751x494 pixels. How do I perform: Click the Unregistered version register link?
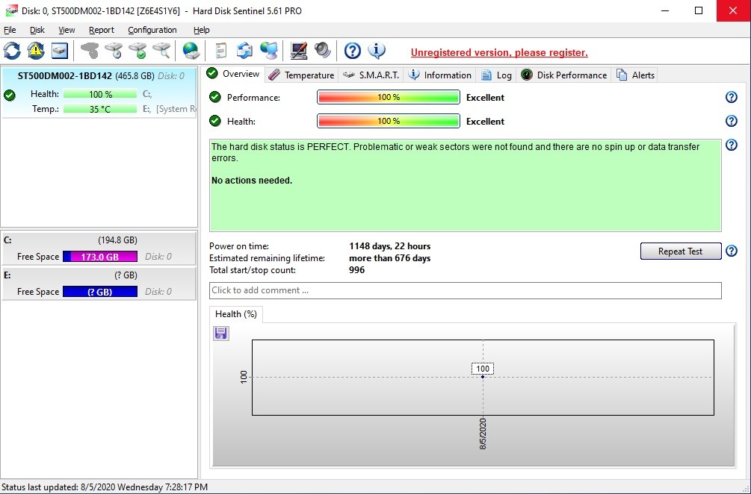click(x=499, y=53)
